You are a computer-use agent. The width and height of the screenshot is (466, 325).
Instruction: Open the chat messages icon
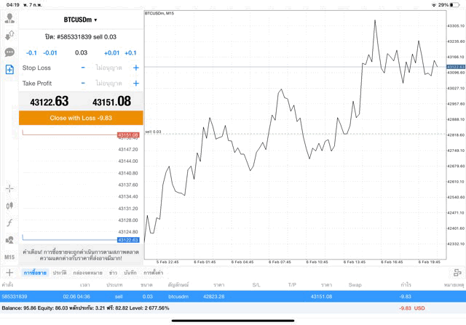9,52
